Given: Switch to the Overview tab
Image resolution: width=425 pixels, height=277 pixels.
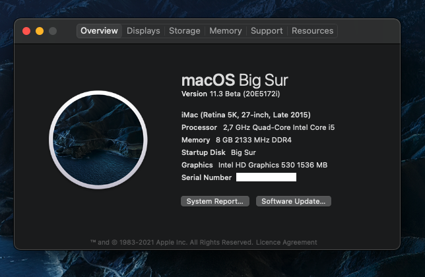Looking at the screenshot, I should [x=99, y=31].
